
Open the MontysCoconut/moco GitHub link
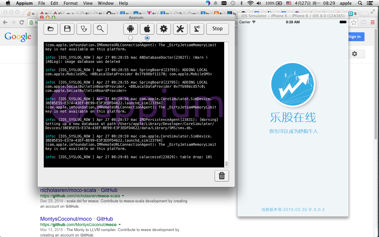click(x=76, y=219)
